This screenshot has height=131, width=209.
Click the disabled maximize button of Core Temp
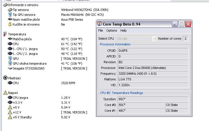point(181,24)
